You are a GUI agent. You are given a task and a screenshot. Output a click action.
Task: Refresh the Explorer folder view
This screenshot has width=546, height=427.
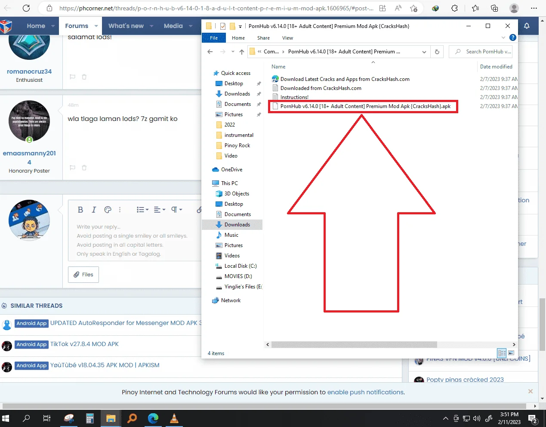(437, 52)
